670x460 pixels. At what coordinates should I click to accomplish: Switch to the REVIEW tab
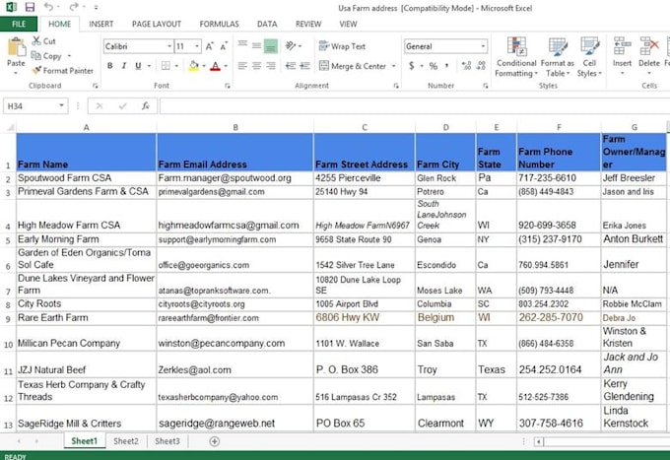308,24
